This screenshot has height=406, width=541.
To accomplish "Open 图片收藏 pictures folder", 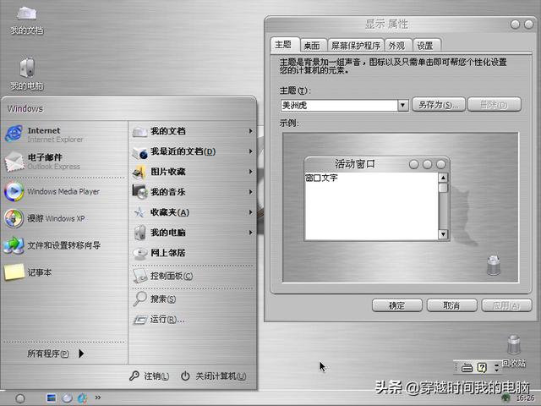I will click(x=193, y=172).
